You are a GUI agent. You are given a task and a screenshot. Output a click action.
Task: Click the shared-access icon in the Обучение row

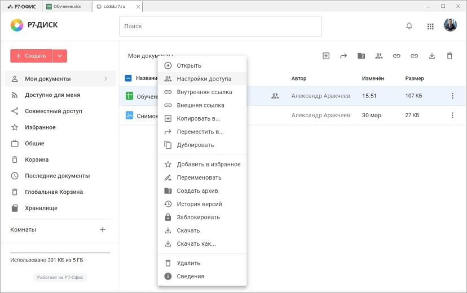[275, 96]
